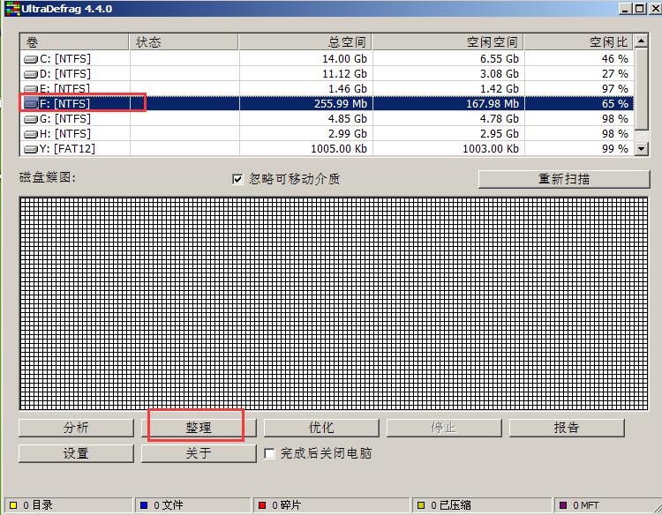Click the 重新扫描 button
This screenshot has height=515, width=662.
pos(564,179)
